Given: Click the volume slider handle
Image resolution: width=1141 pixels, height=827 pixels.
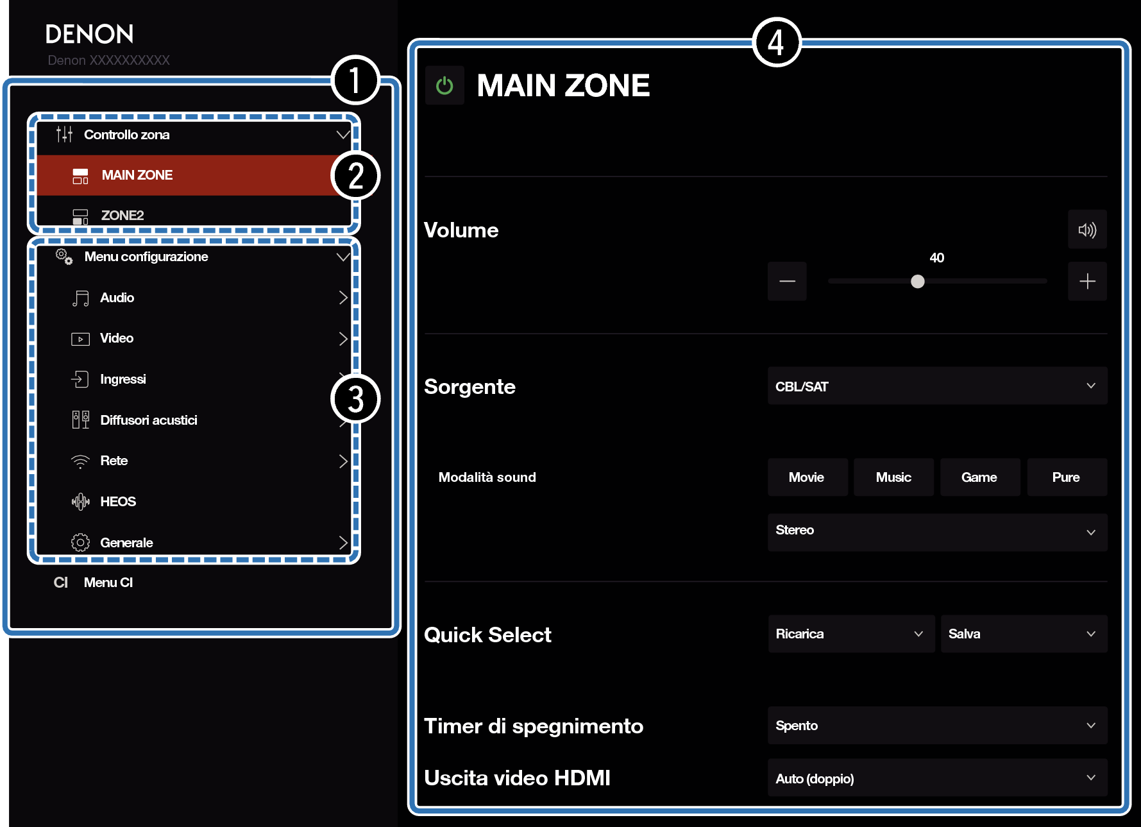Looking at the screenshot, I should pyautogui.click(x=918, y=282).
